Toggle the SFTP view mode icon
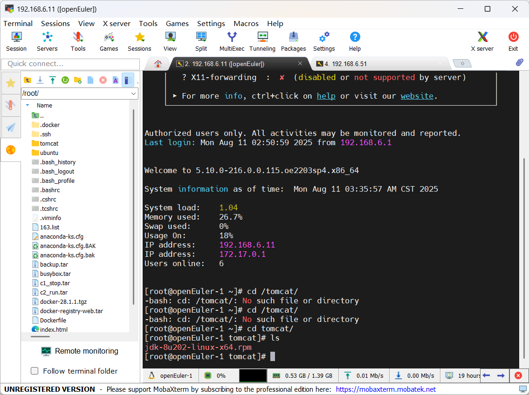The height and width of the screenshot is (395, 529). [x=128, y=80]
